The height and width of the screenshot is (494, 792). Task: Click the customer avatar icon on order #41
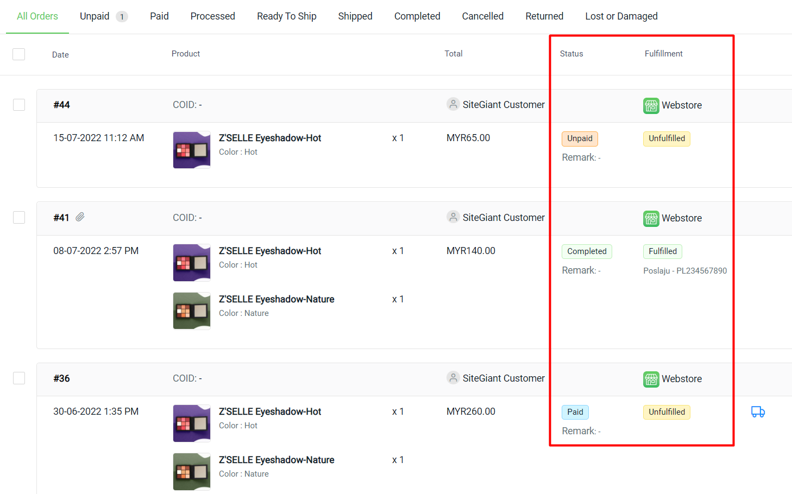pos(453,217)
